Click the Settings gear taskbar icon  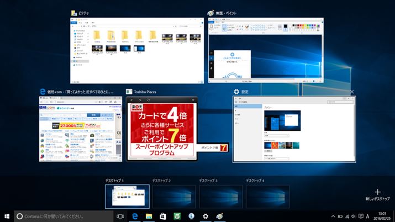[x=206, y=216]
